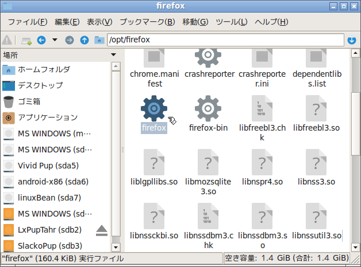Go up to the parent folder
361x267 pixels.
(x=85, y=40)
